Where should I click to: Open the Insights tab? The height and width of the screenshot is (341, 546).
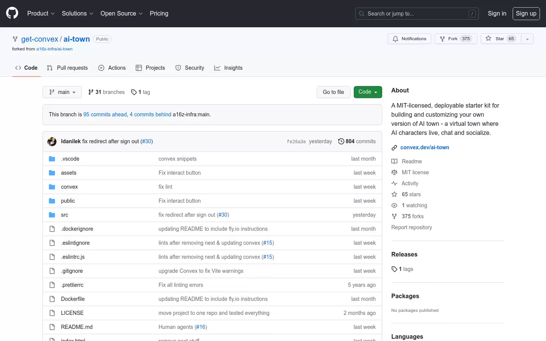pyautogui.click(x=228, y=68)
